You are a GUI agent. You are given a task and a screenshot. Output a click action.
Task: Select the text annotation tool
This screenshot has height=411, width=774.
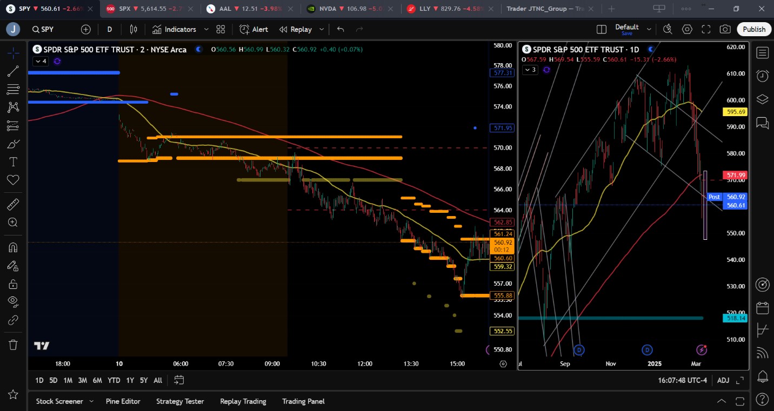pos(14,162)
